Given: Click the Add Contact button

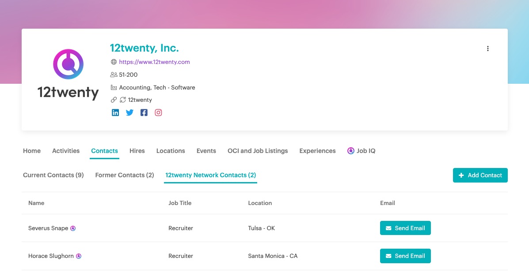Looking at the screenshot, I should click(x=480, y=175).
